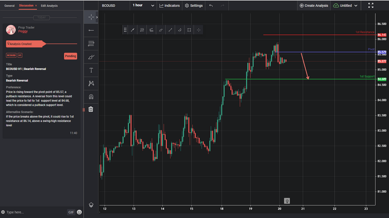This screenshot has height=218, width=389.
Task: Pick ray line in floating toolbar
Action: (170, 30)
